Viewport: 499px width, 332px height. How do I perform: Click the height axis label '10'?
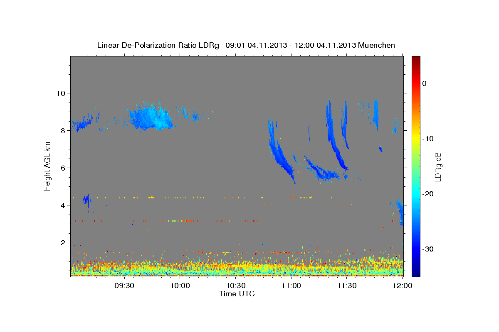pyautogui.click(x=62, y=93)
